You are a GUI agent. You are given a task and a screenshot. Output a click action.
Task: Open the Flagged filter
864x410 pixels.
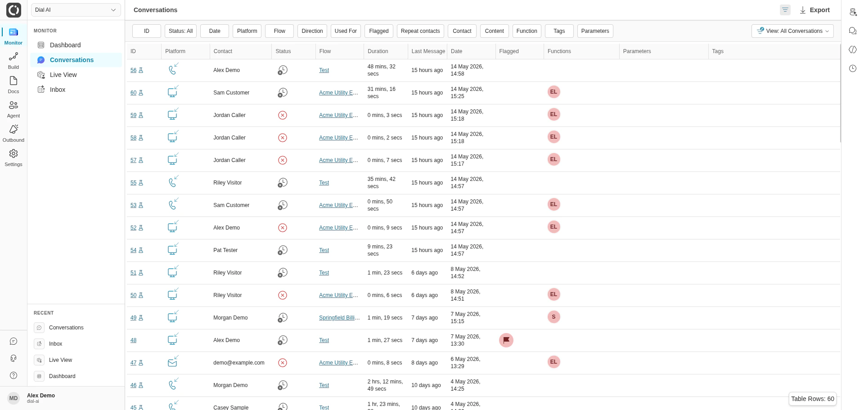379,31
